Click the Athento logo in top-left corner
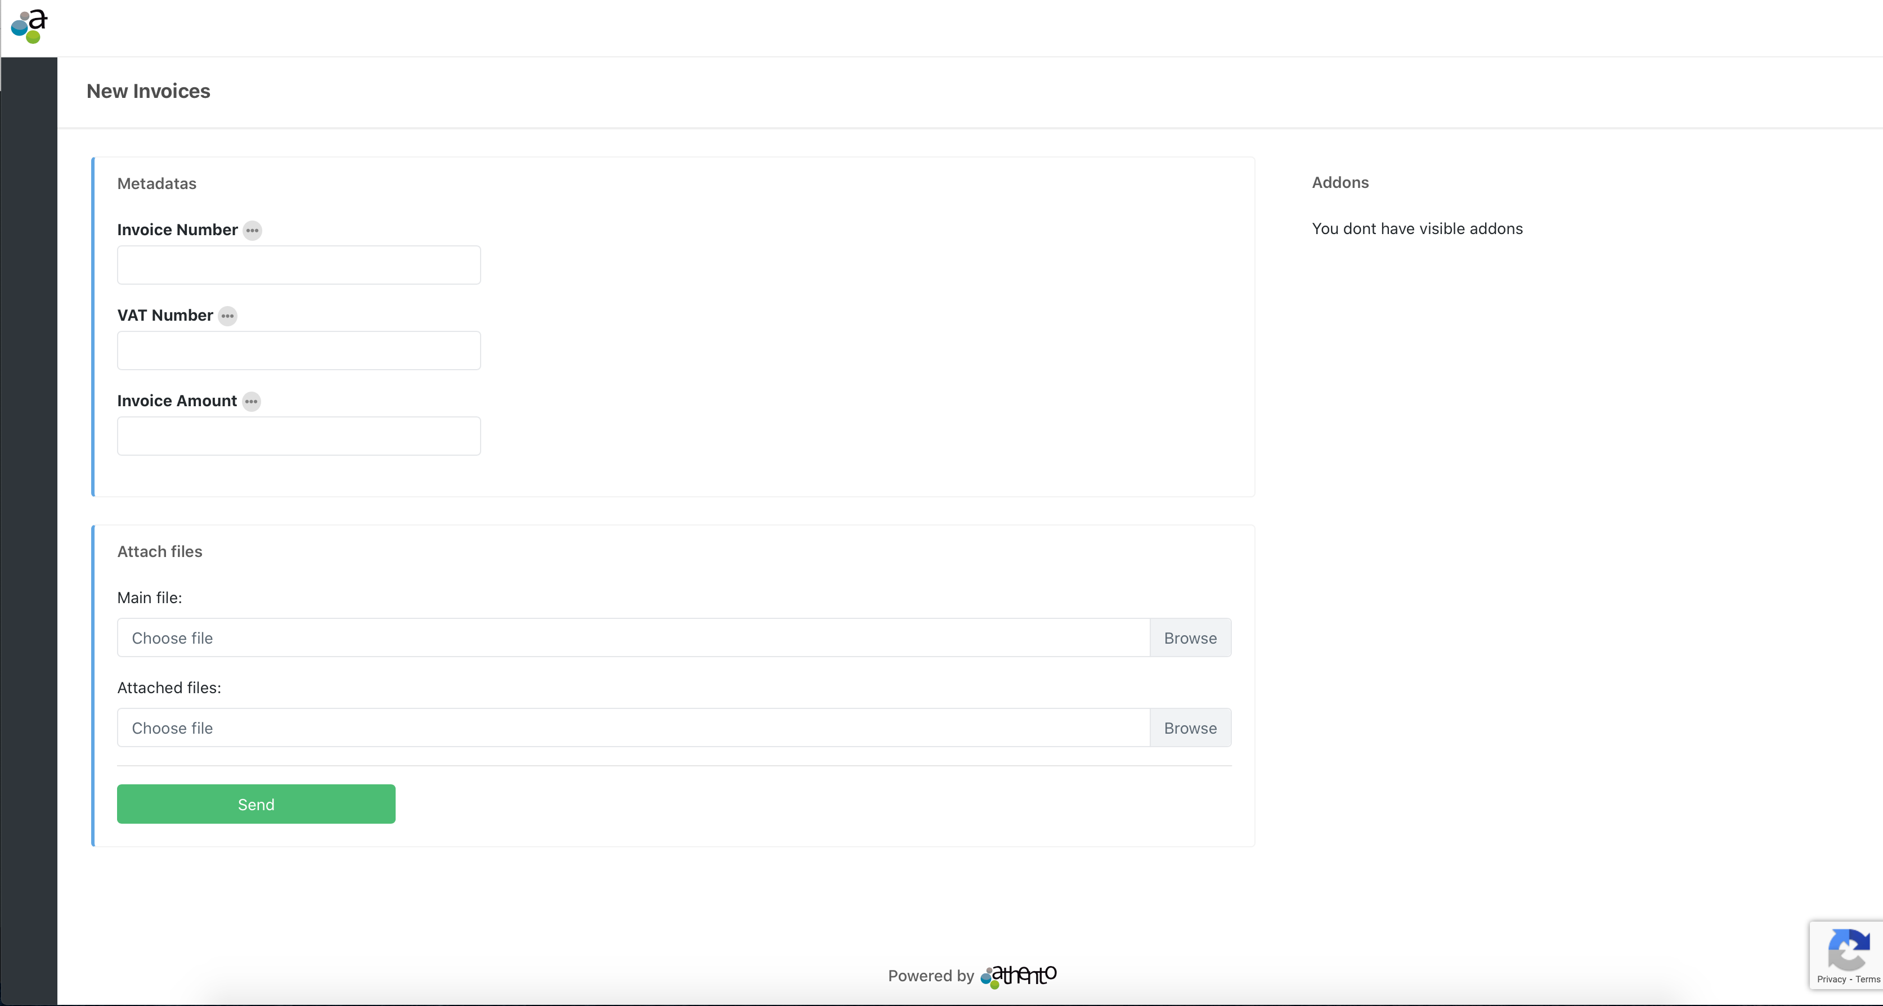The height and width of the screenshot is (1006, 1883). click(29, 26)
